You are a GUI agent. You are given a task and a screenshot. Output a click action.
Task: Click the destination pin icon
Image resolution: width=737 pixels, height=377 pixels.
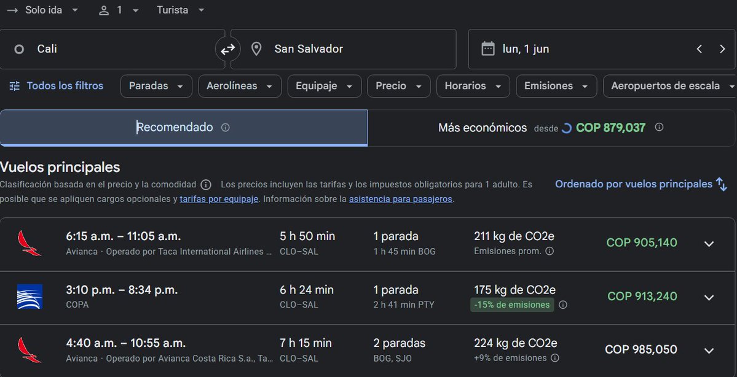[x=256, y=49]
